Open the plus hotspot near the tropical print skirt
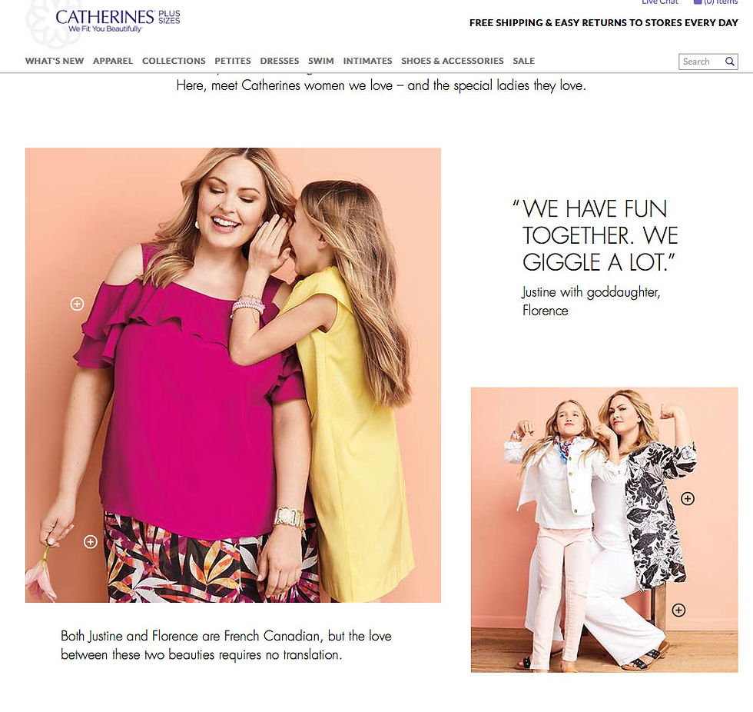 coord(91,541)
